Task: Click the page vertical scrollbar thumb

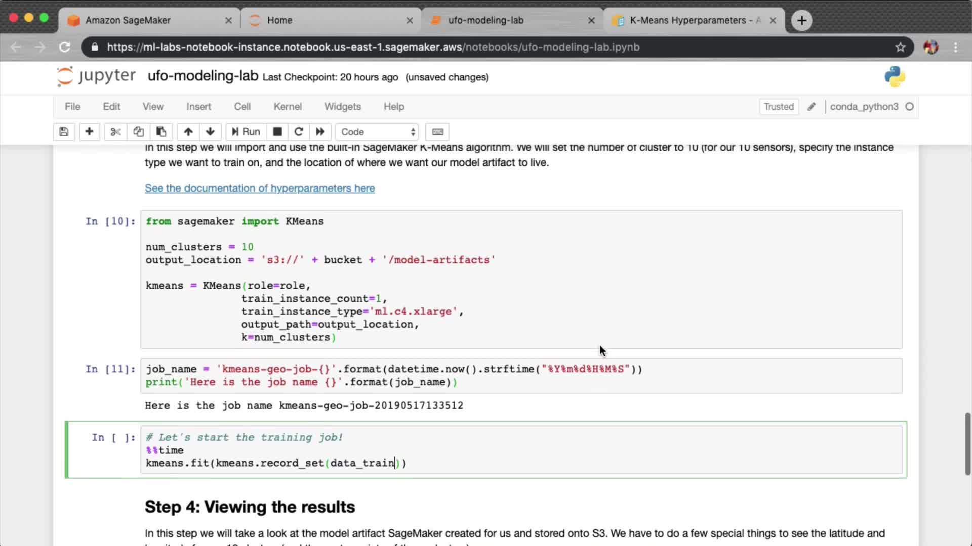Action: point(967,443)
